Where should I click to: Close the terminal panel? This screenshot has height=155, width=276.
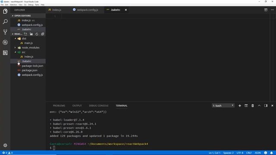(x=272, y=105)
